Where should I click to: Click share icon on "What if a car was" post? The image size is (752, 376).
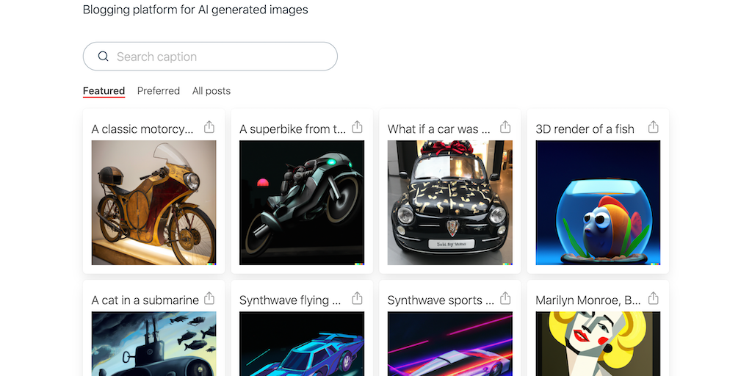505,127
